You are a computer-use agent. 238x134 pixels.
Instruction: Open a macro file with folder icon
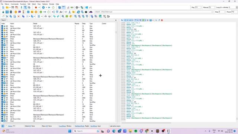[x=7, y=7]
